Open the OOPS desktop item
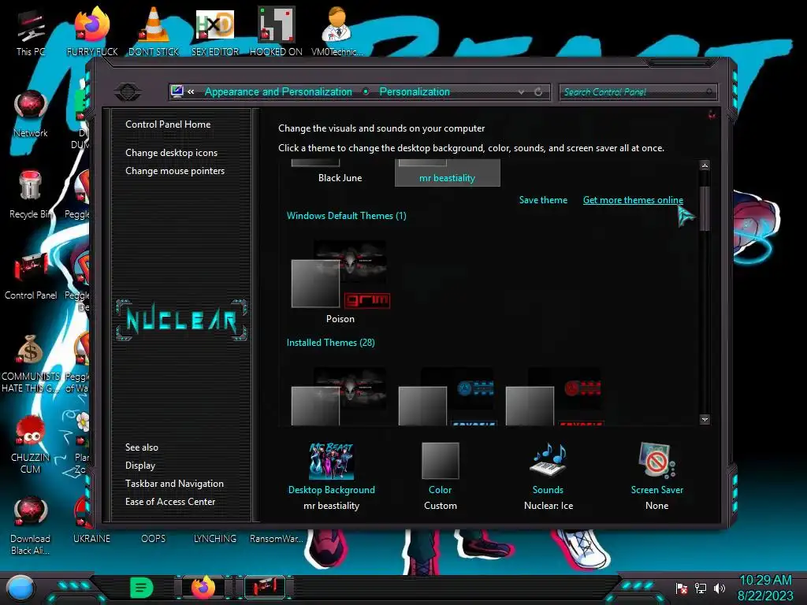The image size is (807, 605). pos(154,539)
